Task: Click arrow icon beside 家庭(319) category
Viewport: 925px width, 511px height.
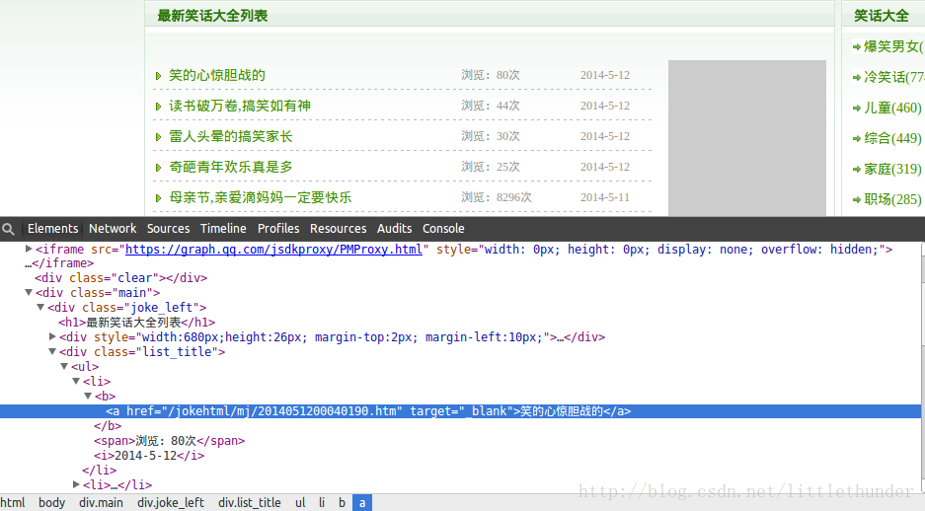Action: (x=857, y=169)
